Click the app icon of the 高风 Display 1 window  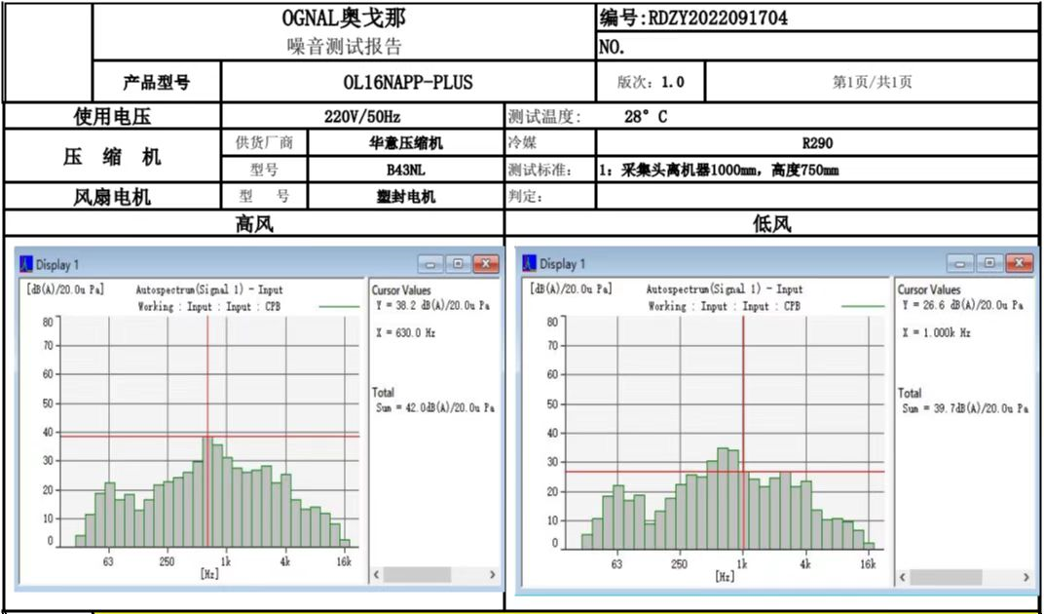tap(26, 265)
